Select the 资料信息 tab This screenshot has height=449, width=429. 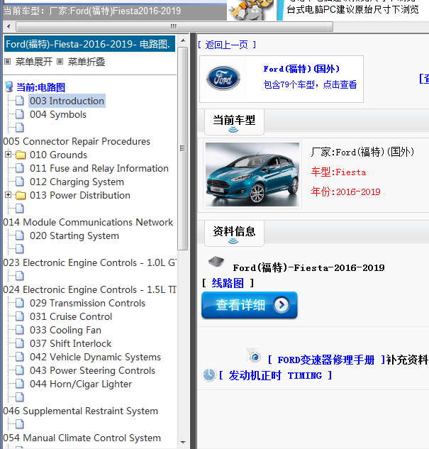click(x=234, y=233)
